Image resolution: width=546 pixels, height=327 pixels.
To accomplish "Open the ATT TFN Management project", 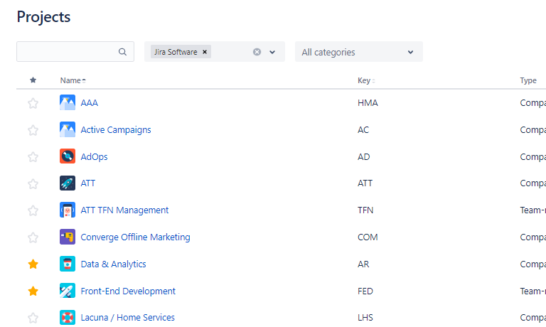I will click(x=124, y=210).
